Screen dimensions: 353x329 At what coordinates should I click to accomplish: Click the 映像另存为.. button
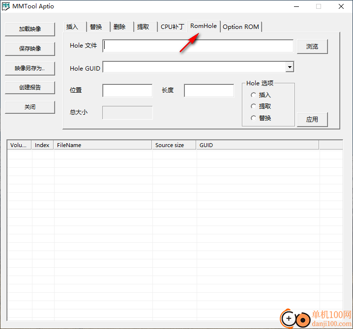click(30, 68)
